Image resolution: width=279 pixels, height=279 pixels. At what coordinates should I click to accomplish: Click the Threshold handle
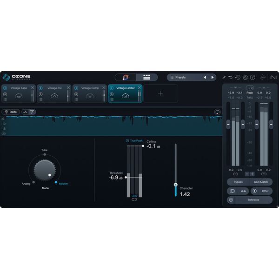(x=126, y=178)
